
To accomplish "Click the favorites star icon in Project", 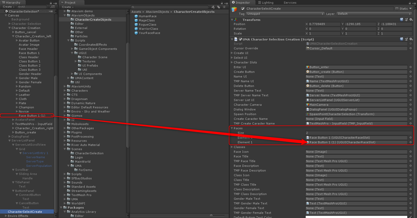I will [x=224, y=7].
